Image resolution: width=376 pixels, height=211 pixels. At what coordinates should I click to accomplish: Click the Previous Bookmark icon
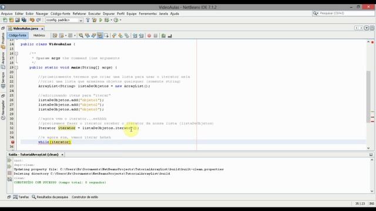click(x=114, y=36)
